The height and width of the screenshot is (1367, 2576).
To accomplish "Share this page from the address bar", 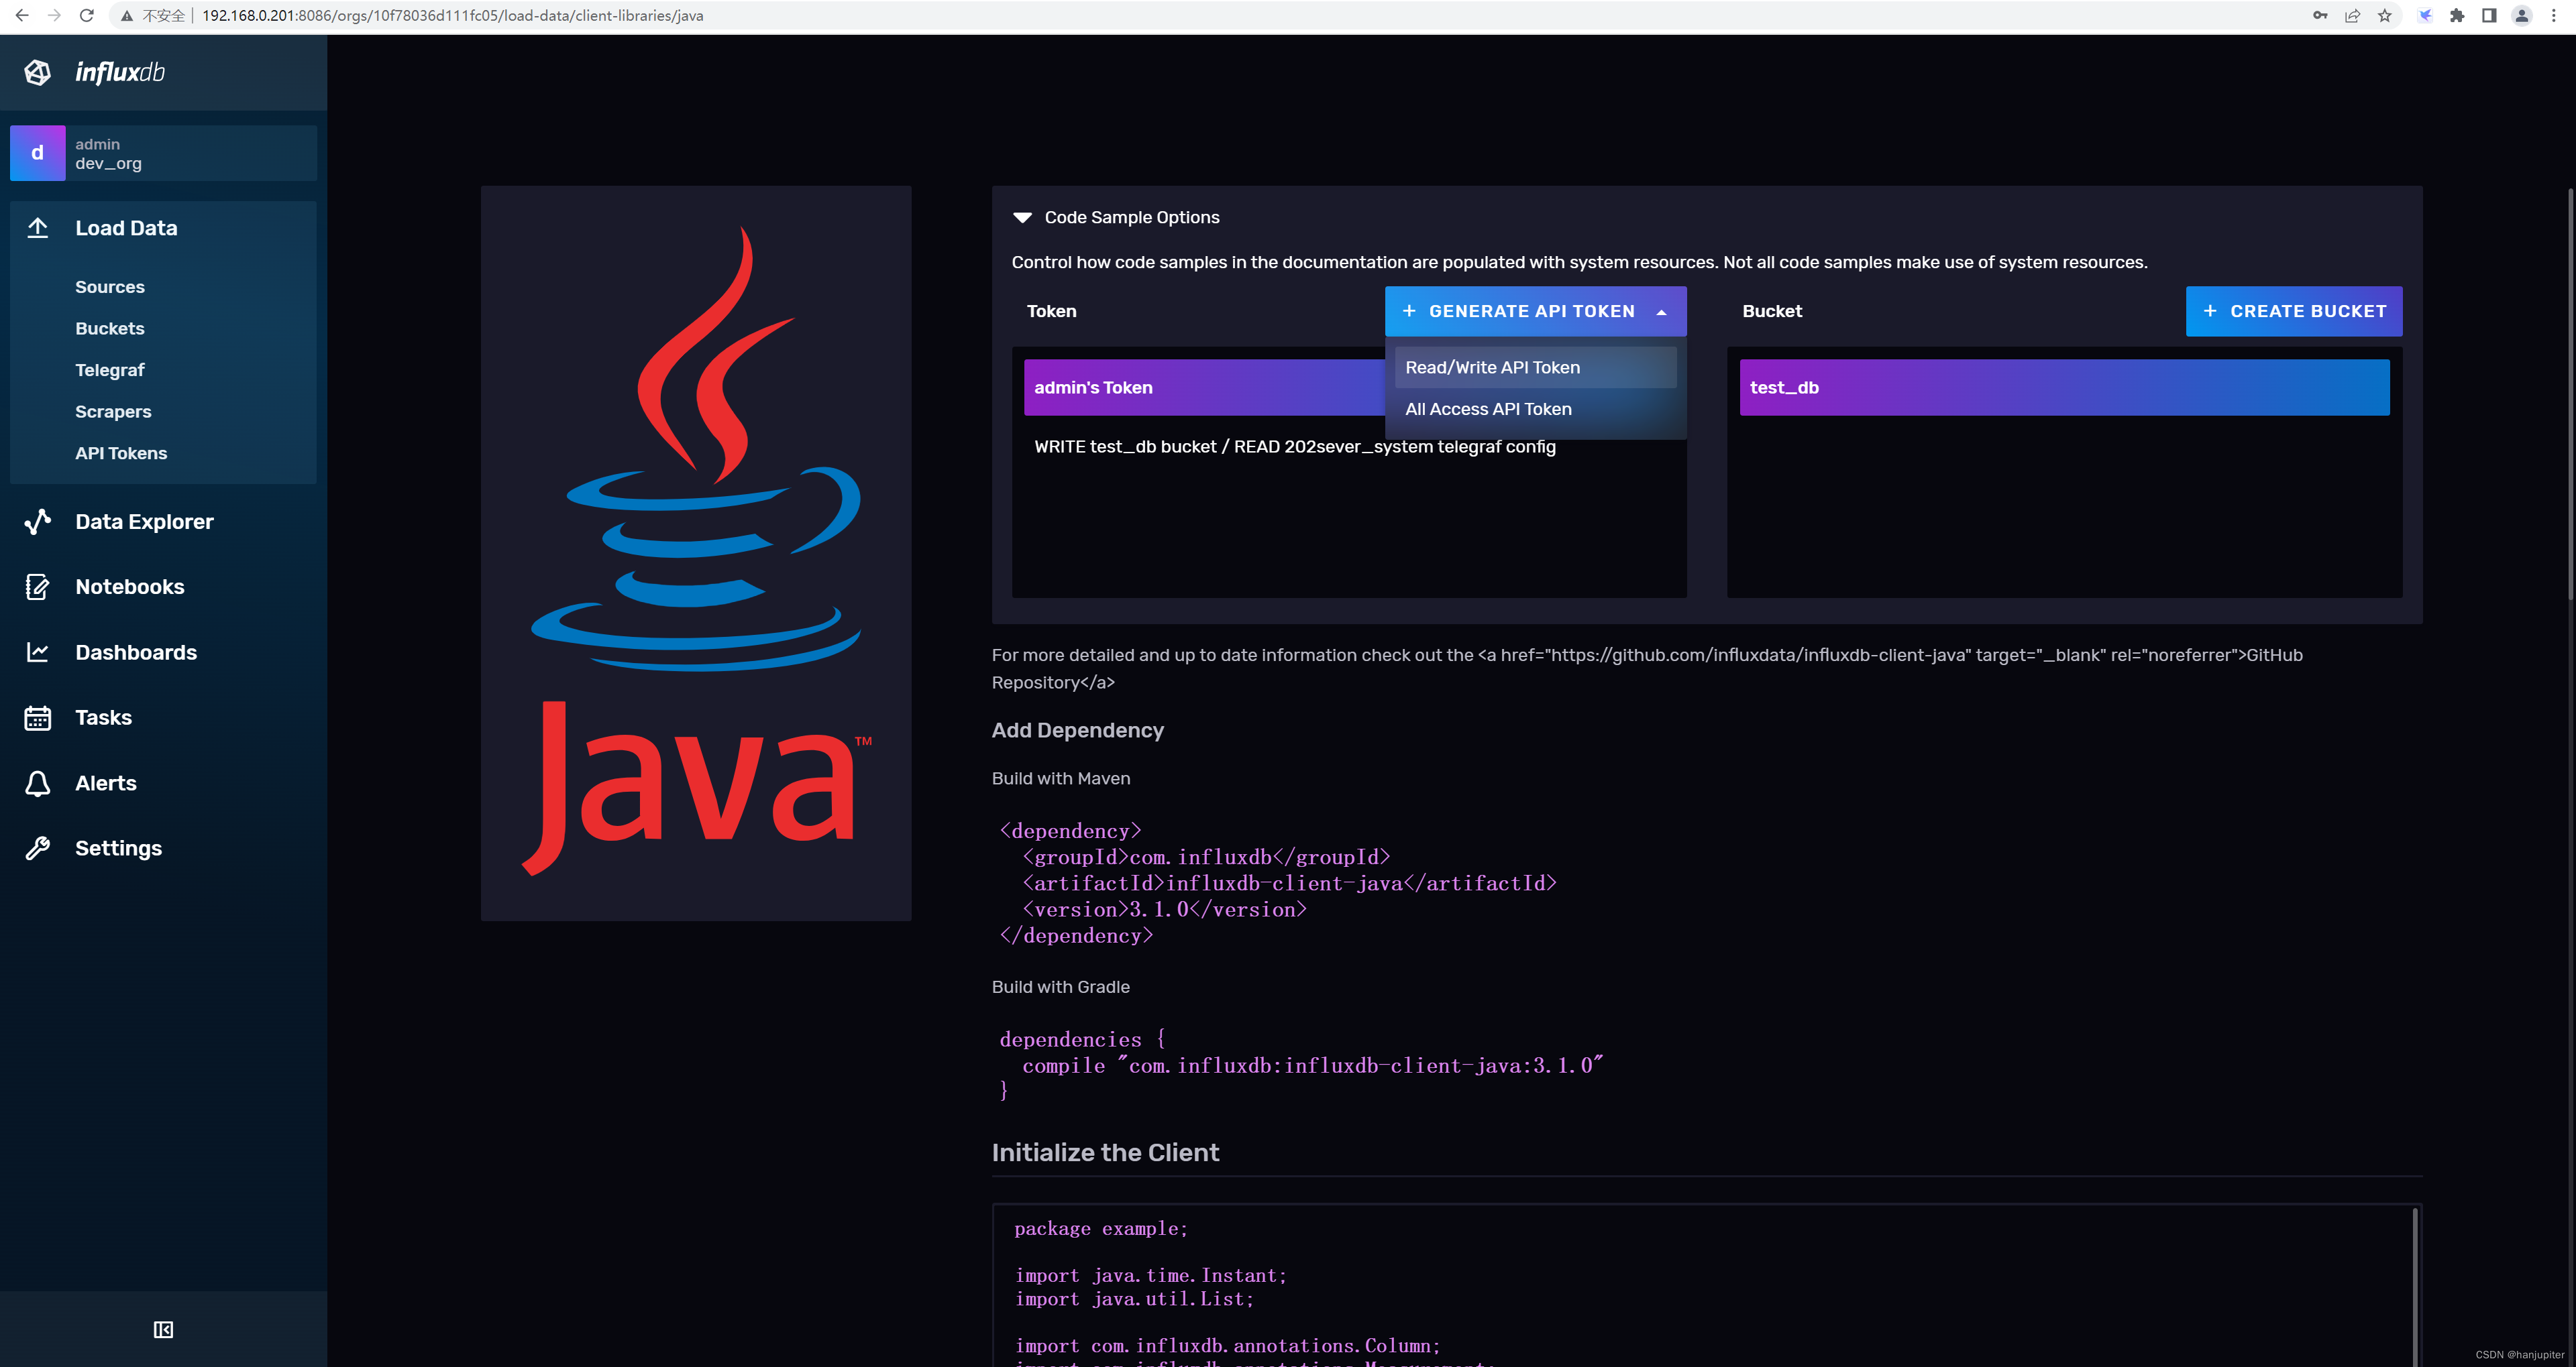I will point(2352,16).
